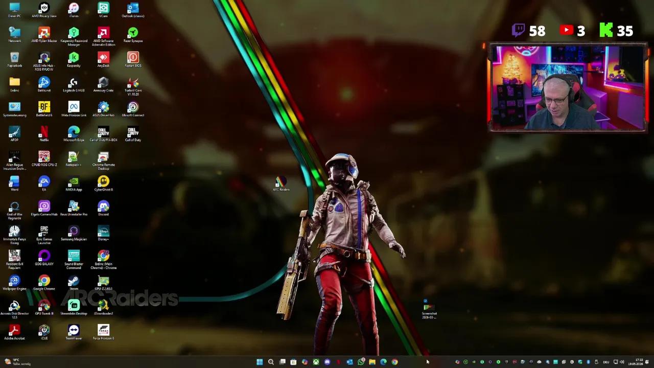Select the GPU-Z desktop icon

(103, 283)
